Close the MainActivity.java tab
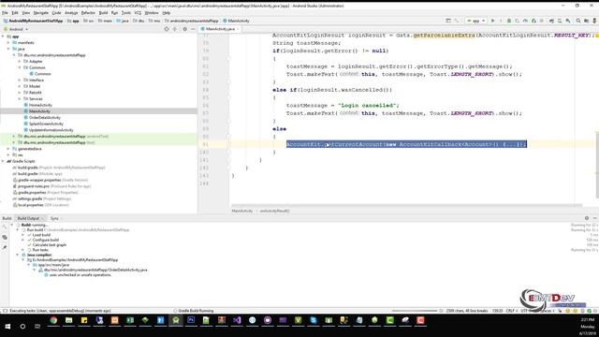The width and height of the screenshot is (599, 337). click(238, 29)
